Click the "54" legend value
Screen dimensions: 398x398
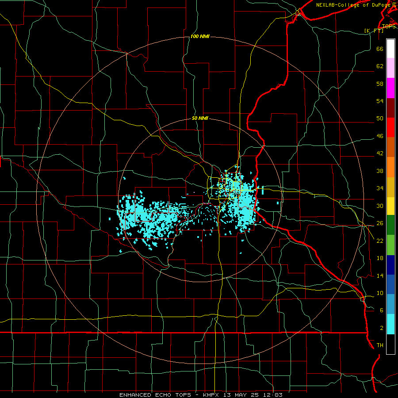(380, 101)
